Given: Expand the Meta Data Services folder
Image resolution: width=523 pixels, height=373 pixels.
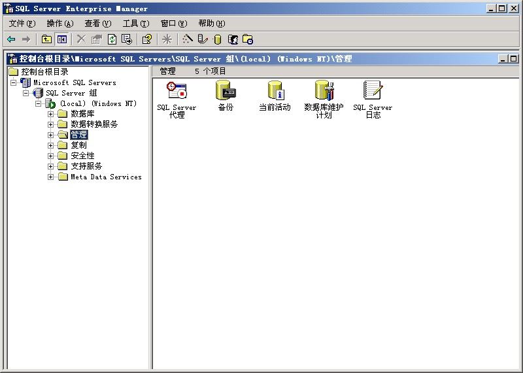Looking at the screenshot, I should (50, 177).
